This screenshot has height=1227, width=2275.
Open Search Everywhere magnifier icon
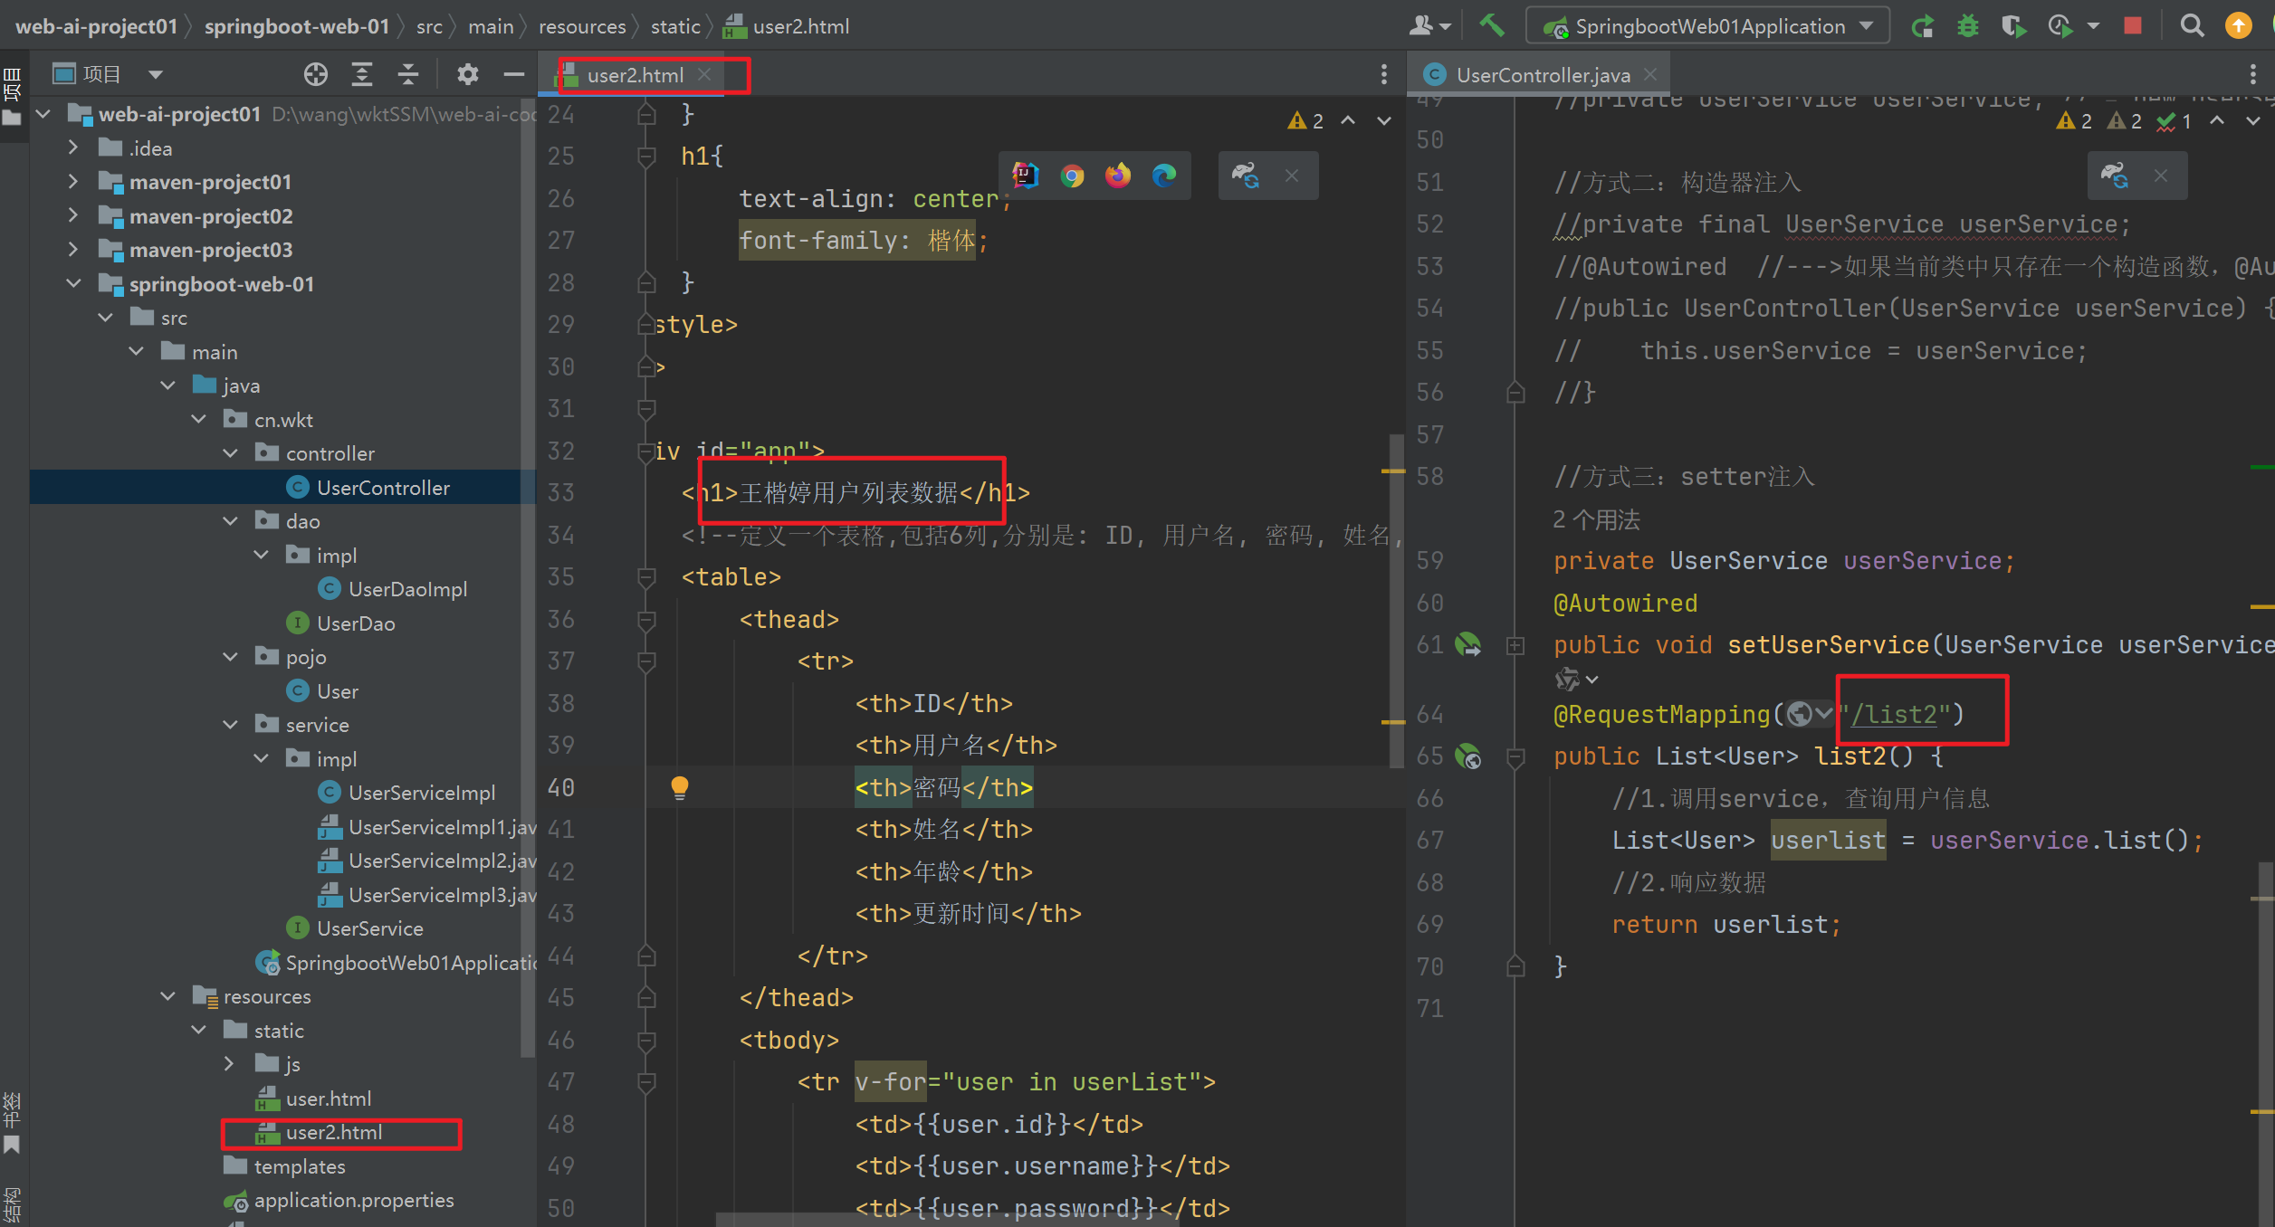(x=2192, y=25)
